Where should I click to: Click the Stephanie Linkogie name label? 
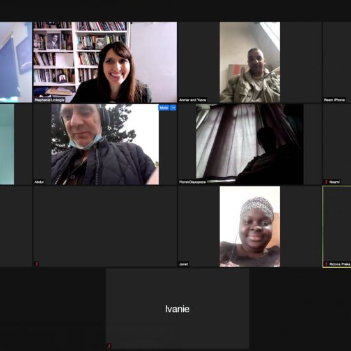tap(50, 100)
